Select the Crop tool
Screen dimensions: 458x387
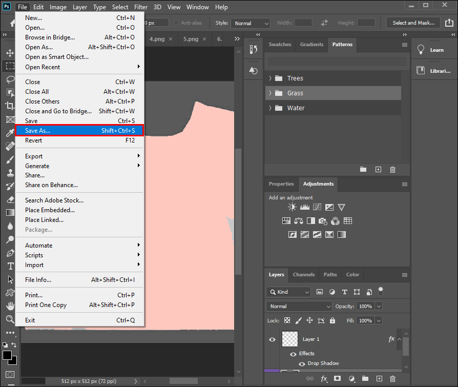pyautogui.click(x=10, y=106)
